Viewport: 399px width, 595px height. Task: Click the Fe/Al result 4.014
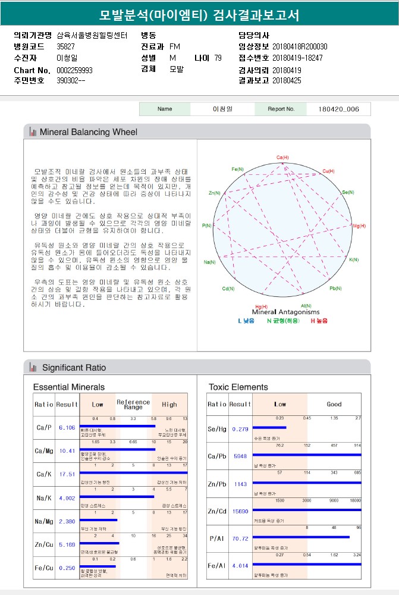tap(240, 566)
